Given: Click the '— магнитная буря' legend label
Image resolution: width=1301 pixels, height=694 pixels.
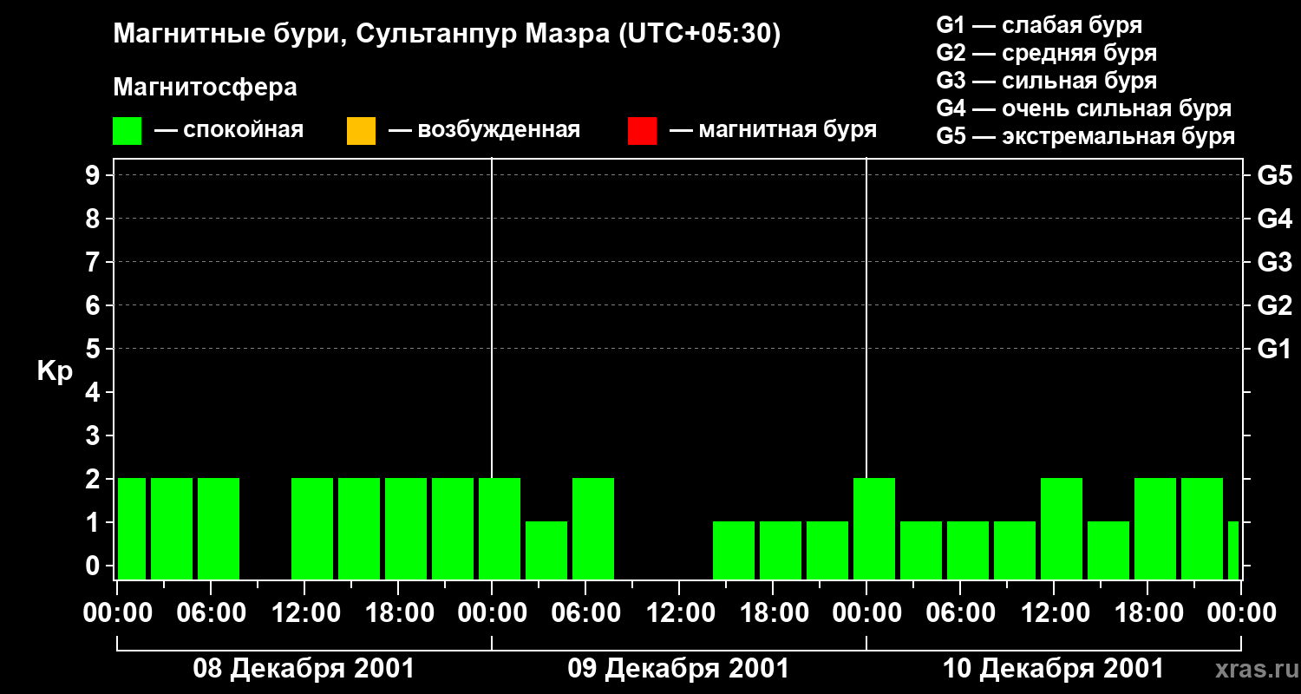Looking at the screenshot, I should pos(773,130).
